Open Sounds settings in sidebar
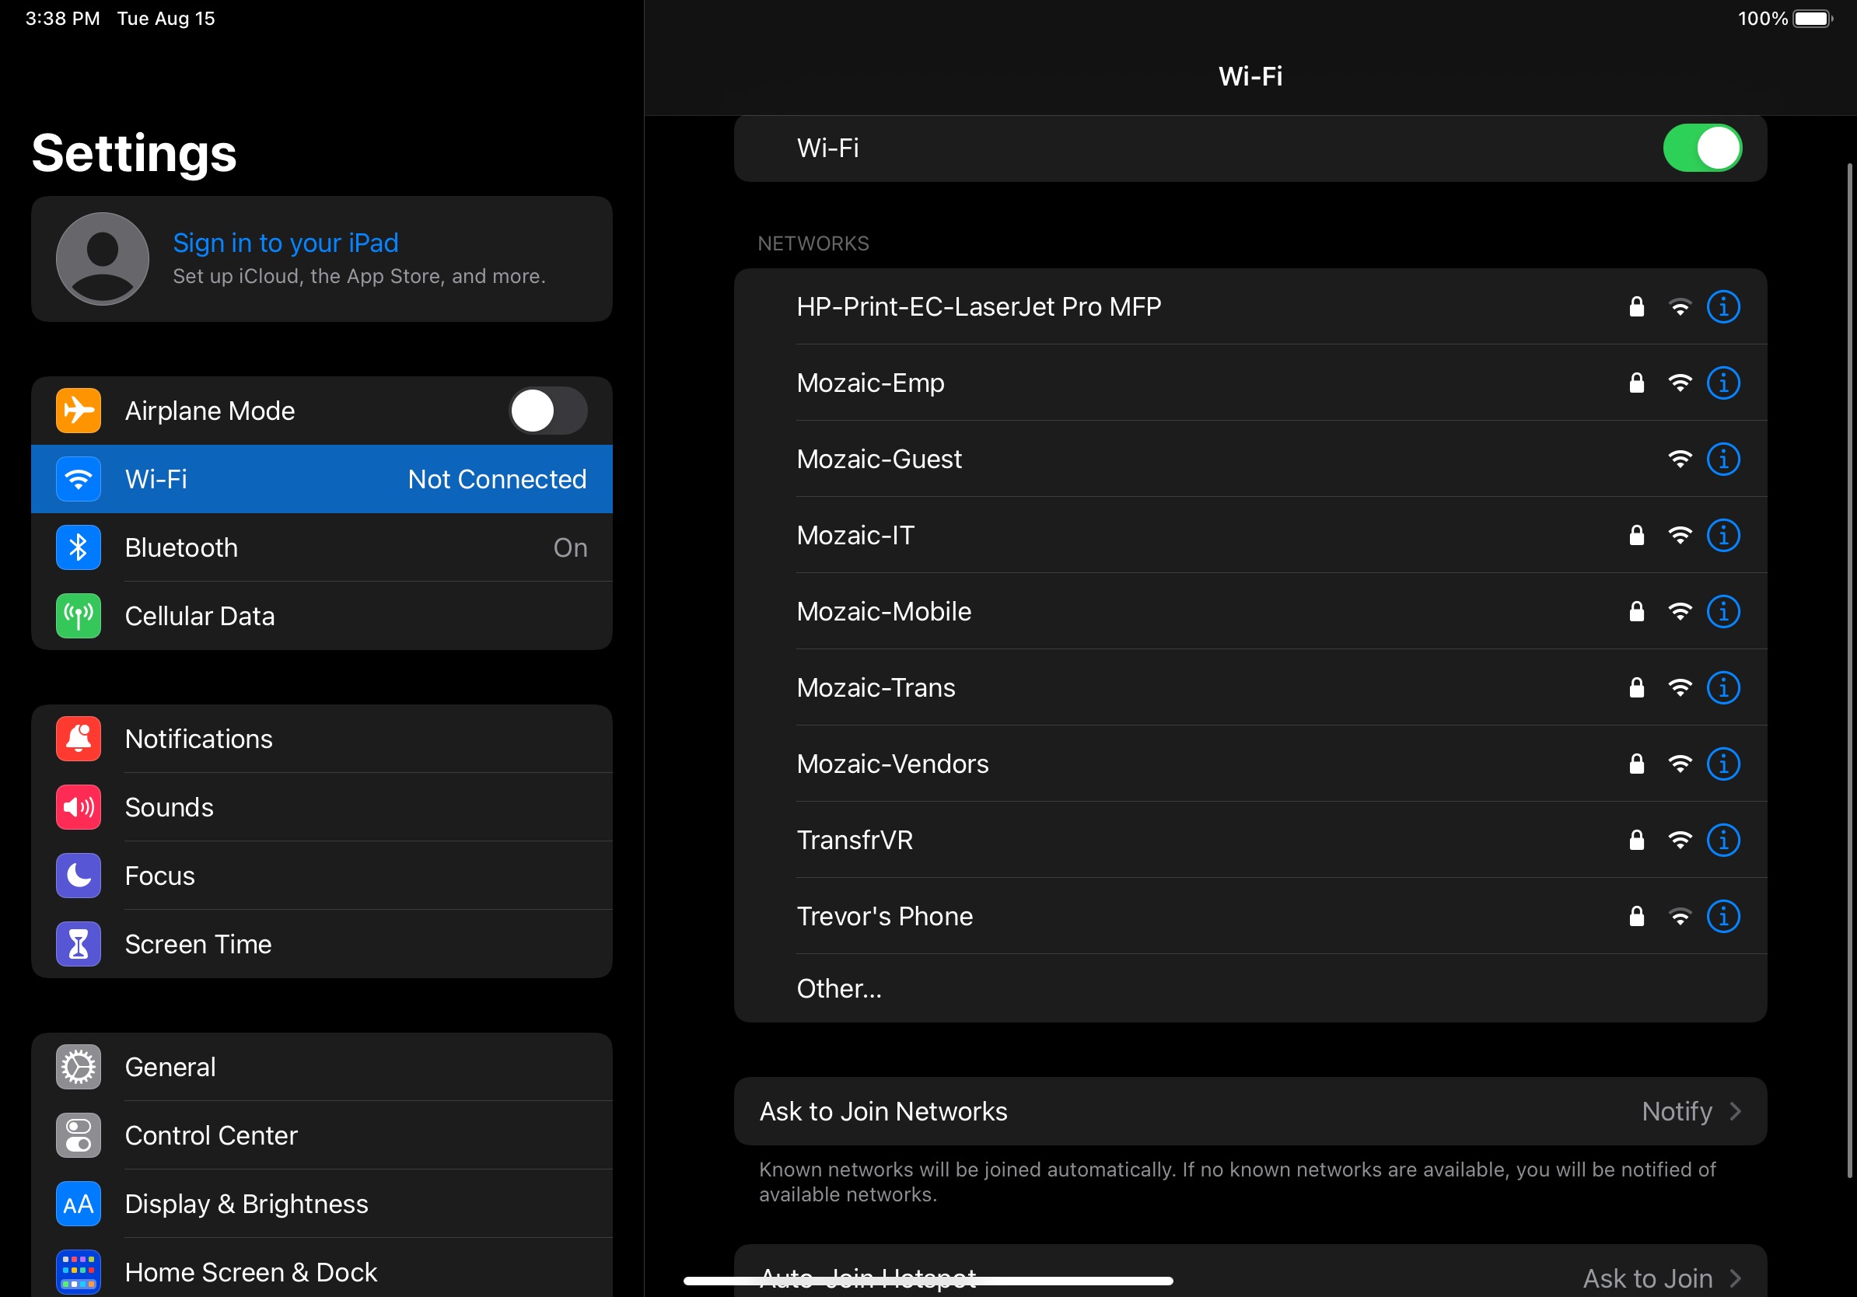 [169, 808]
